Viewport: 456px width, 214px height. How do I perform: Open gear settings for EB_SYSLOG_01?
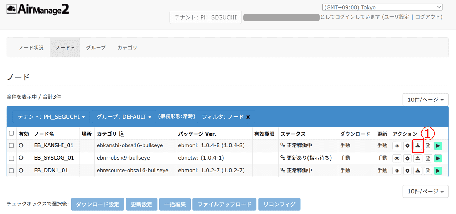point(407,158)
